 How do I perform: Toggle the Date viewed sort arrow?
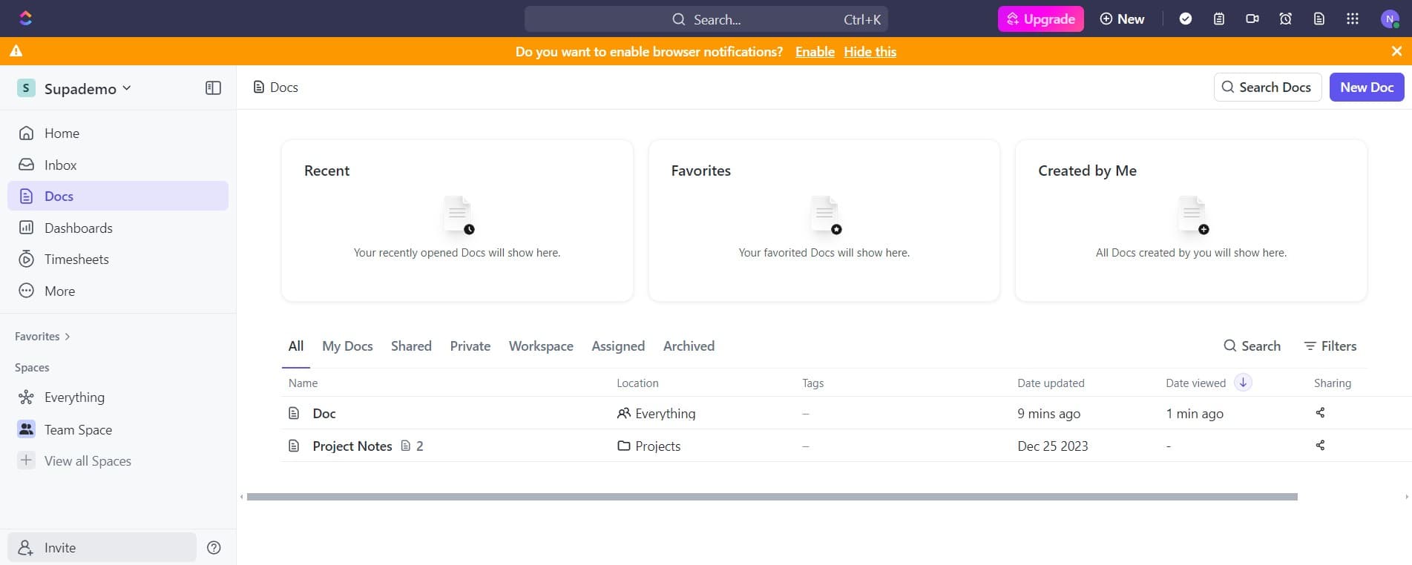tap(1243, 383)
